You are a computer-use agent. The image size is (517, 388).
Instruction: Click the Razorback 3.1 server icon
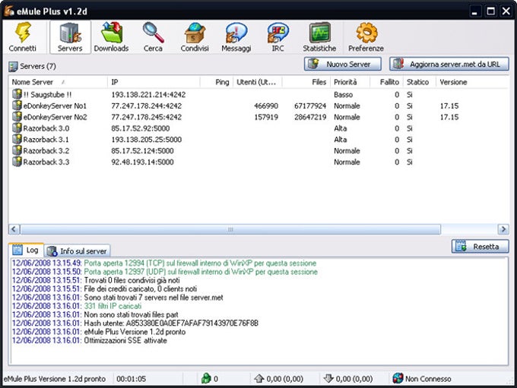point(17,139)
